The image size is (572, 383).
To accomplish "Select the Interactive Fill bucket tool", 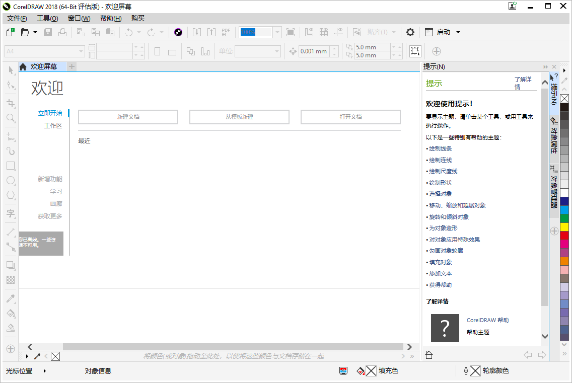I will tap(11, 314).
